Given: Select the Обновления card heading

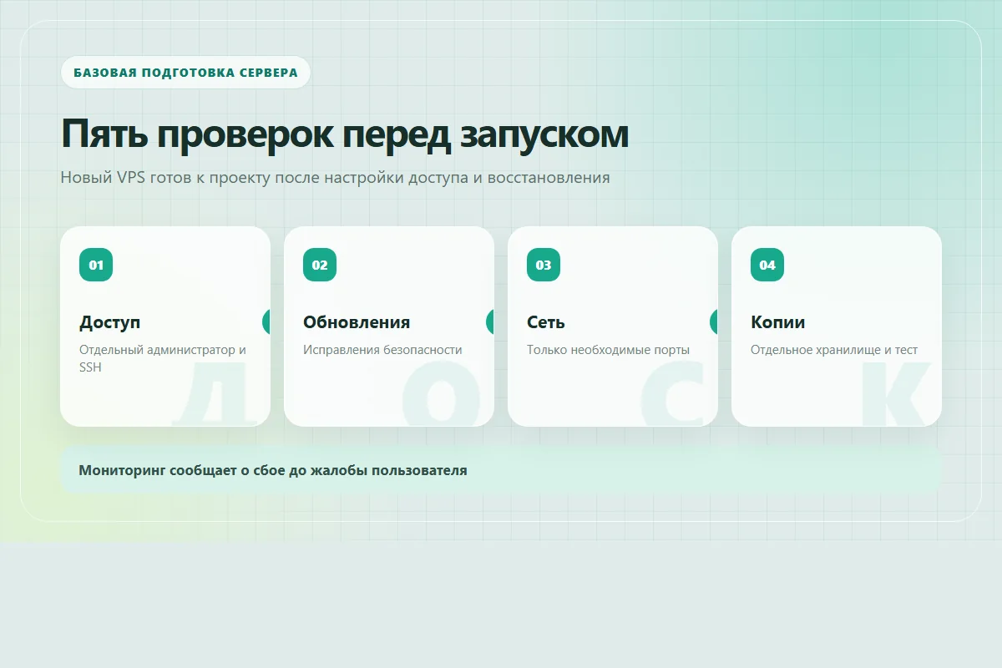Looking at the screenshot, I should coord(357,322).
